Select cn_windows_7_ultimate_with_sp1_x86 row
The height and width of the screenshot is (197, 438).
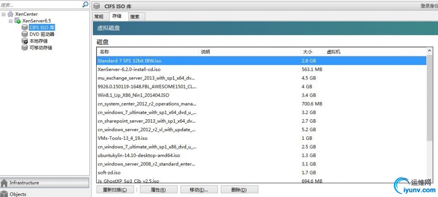click(x=261, y=147)
